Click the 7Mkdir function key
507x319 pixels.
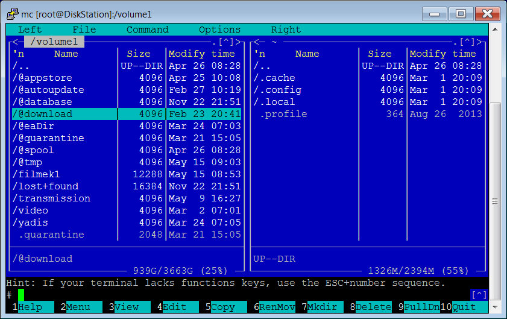323,307
